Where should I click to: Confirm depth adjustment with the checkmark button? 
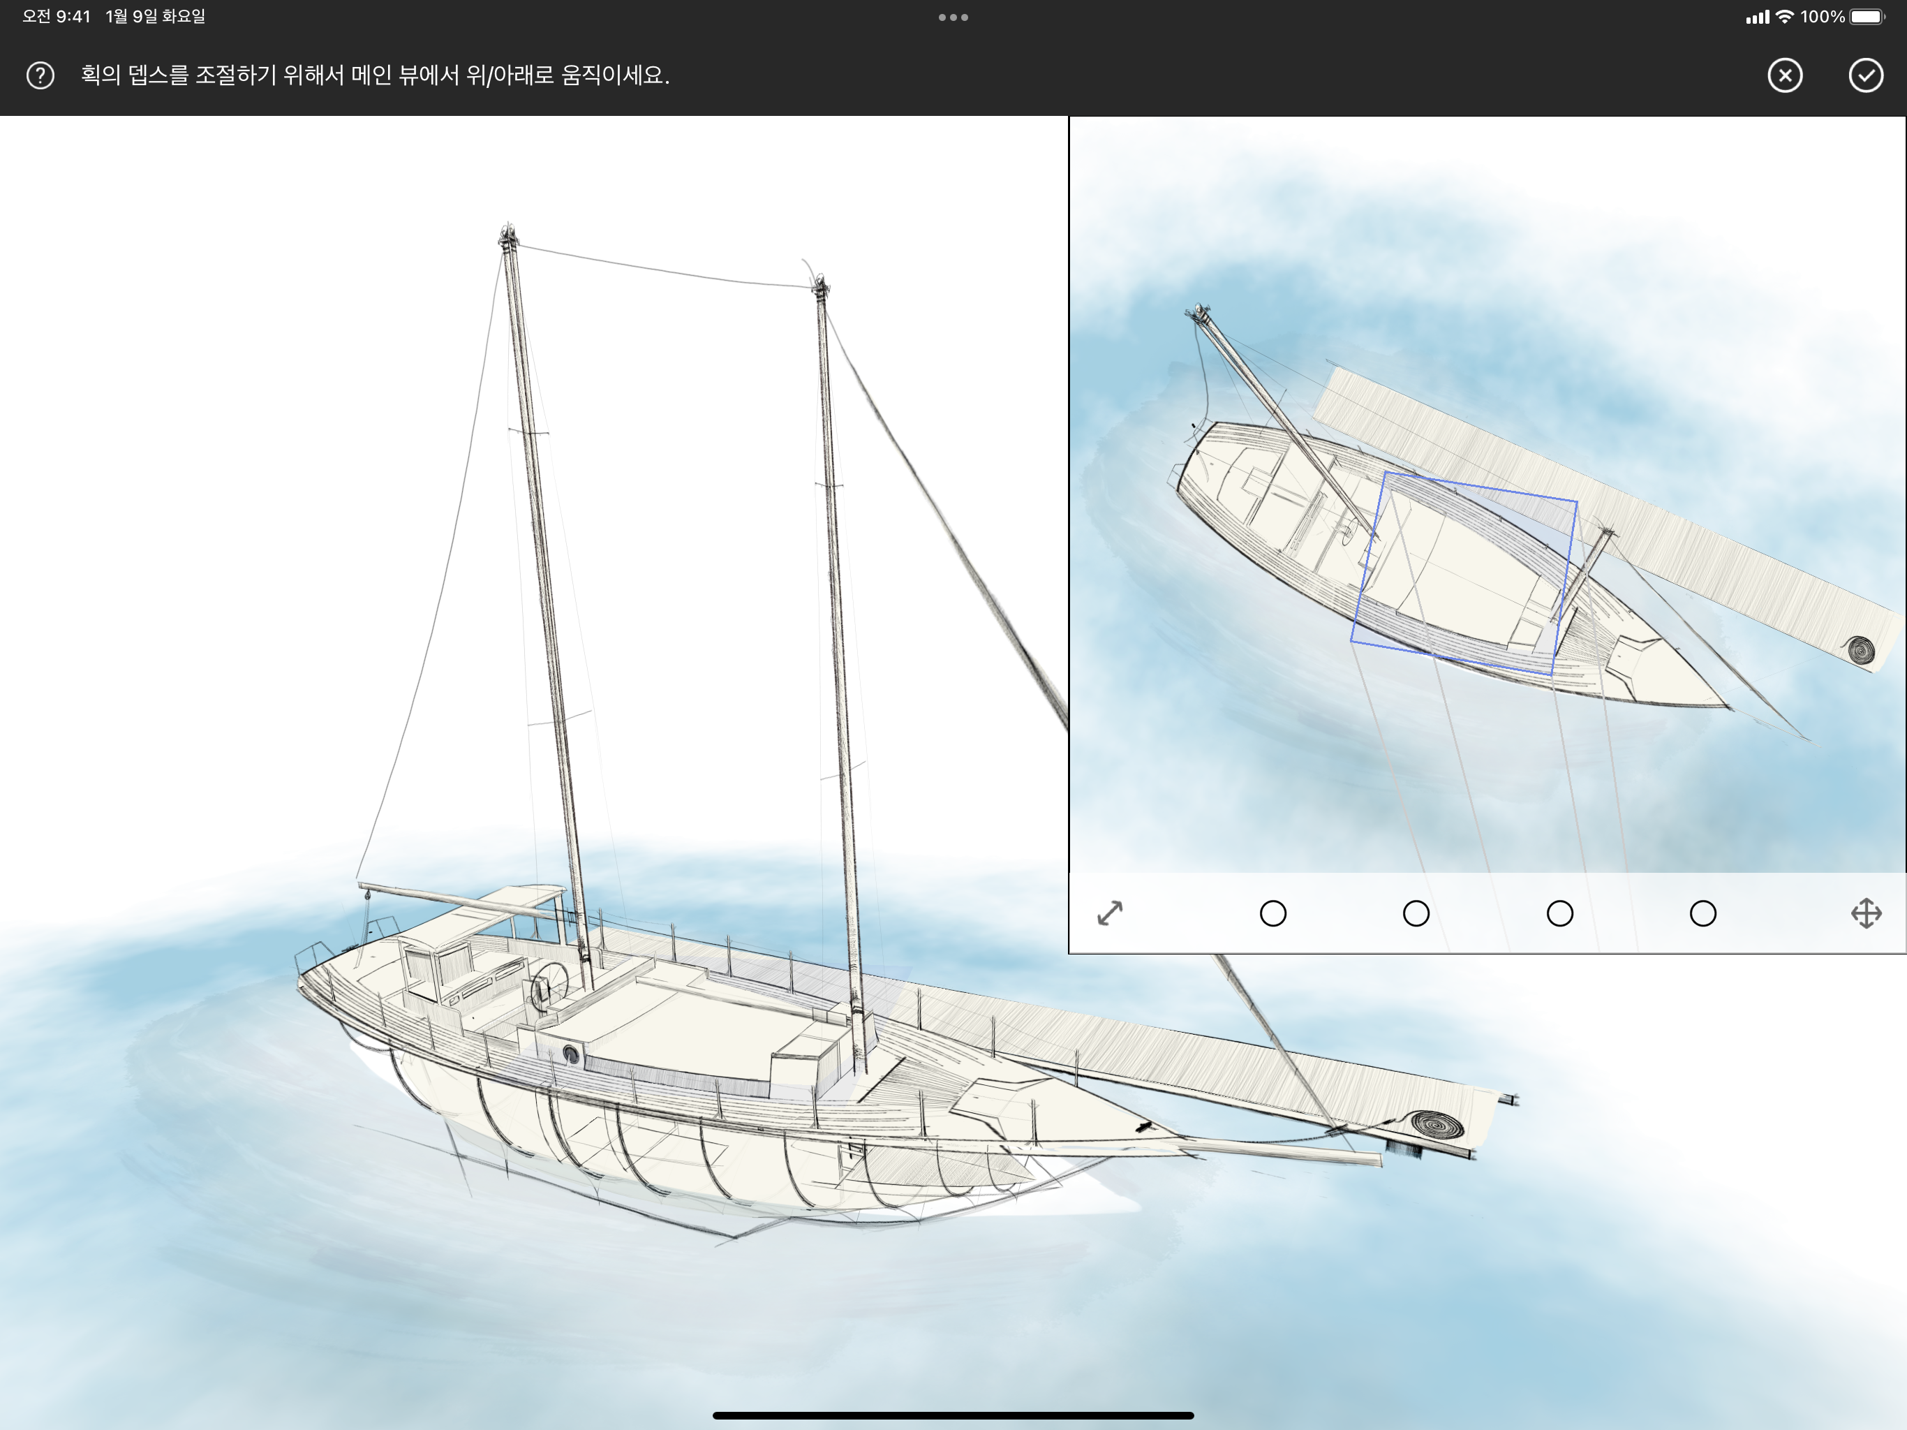pos(1866,75)
